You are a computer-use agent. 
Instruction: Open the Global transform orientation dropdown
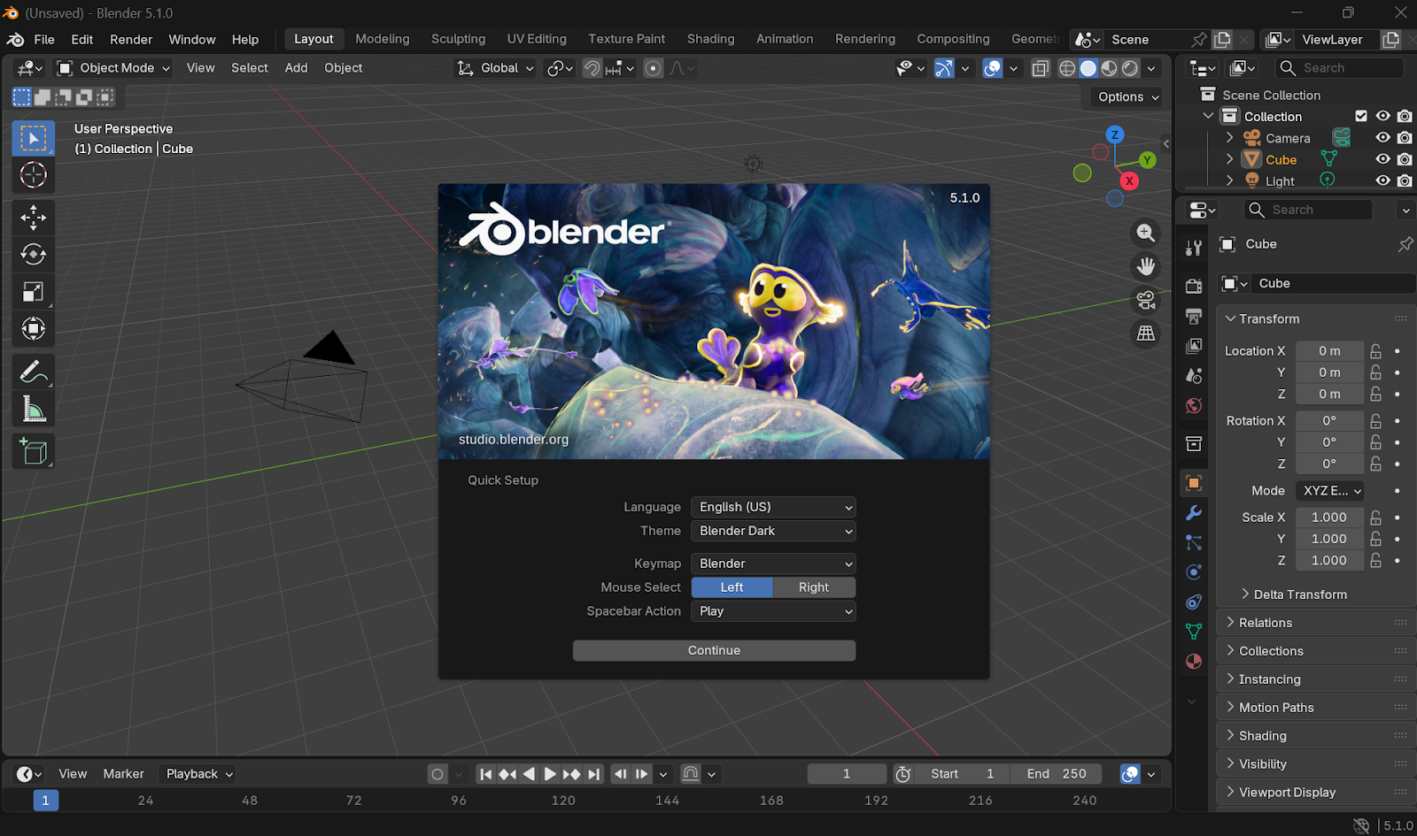tap(495, 68)
